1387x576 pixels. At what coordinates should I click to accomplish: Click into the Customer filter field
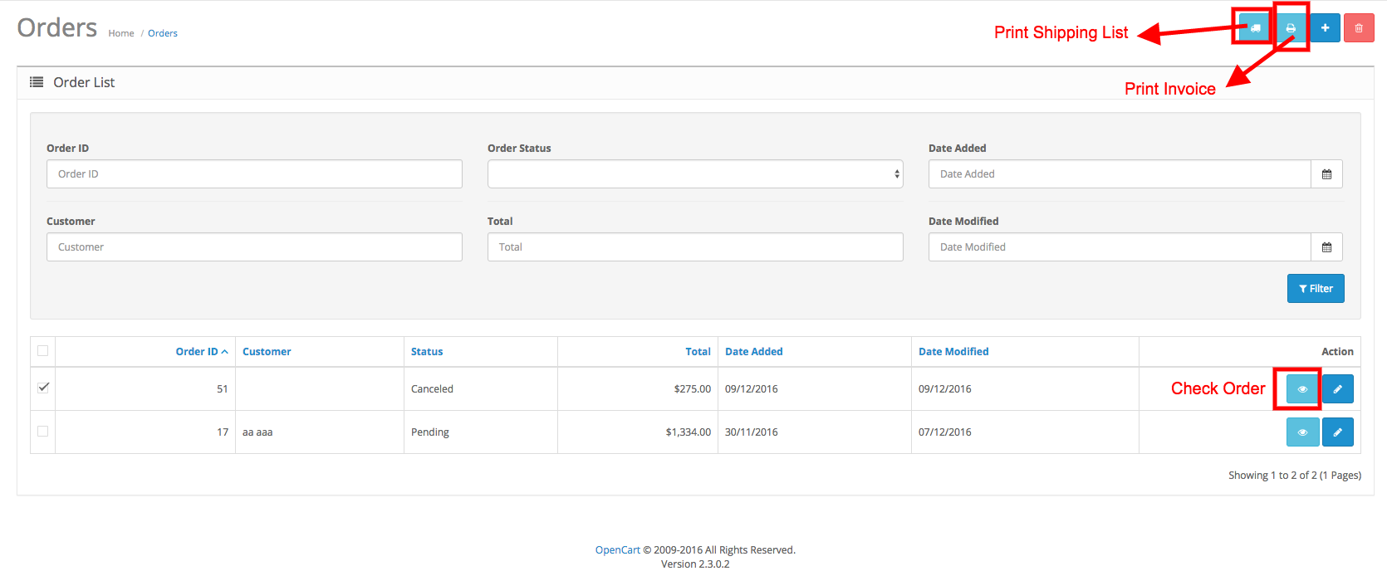[254, 247]
